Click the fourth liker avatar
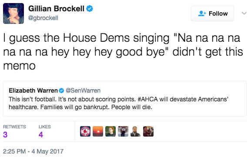This screenshot has height=157, width=251. pyautogui.click(x=123, y=131)
